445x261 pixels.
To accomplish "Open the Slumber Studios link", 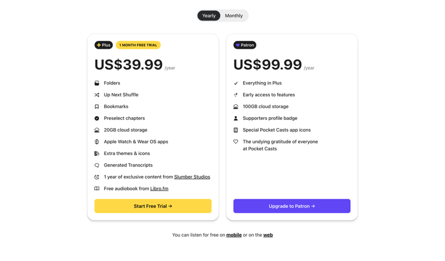I will (x=192, y=177).
